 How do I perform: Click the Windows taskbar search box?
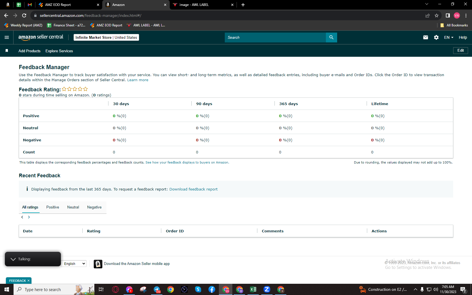[x=54, y=289]
